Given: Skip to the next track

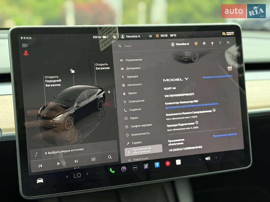Looking at the screenshot, I should click(76, 161).
